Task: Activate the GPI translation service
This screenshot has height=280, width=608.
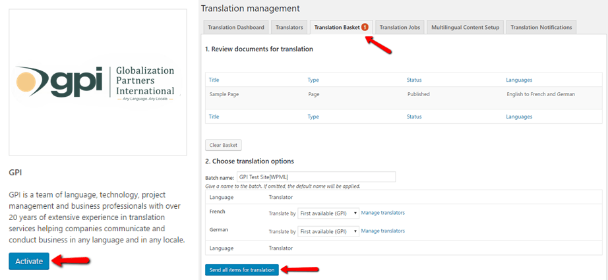Action: point(29,262)
